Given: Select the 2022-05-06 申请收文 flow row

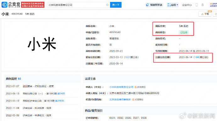Looking at the screenshot, I should pos(42,115).
